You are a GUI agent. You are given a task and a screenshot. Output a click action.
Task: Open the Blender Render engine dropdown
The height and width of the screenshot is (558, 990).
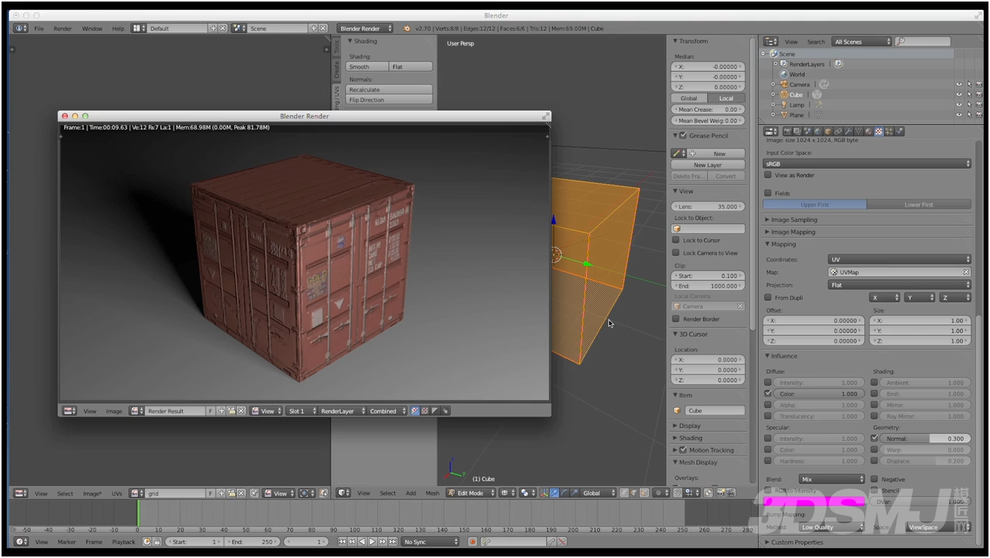[x=365, y=29]
